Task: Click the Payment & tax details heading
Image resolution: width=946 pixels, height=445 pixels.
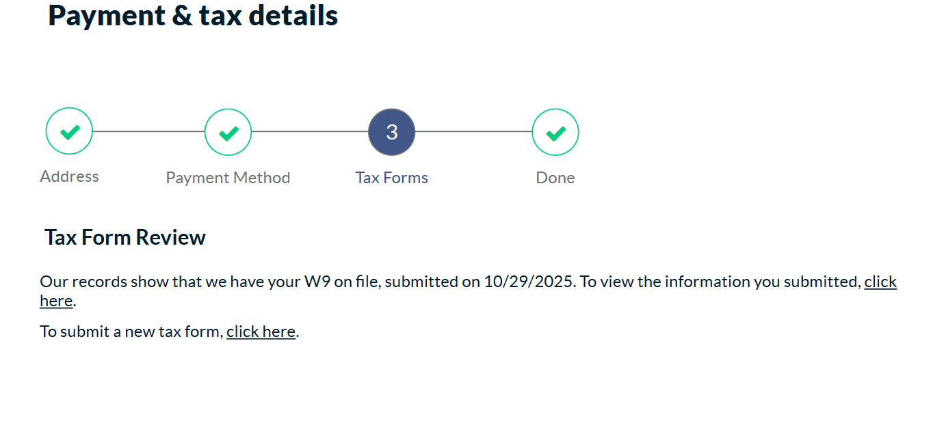Action: (193, 15)
